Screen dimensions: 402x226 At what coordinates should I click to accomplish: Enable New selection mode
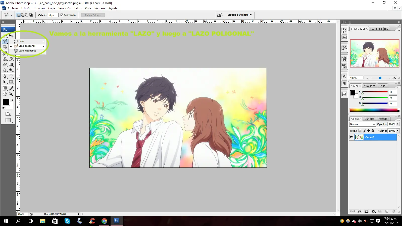pyautogui.click(x=18, y=15)
